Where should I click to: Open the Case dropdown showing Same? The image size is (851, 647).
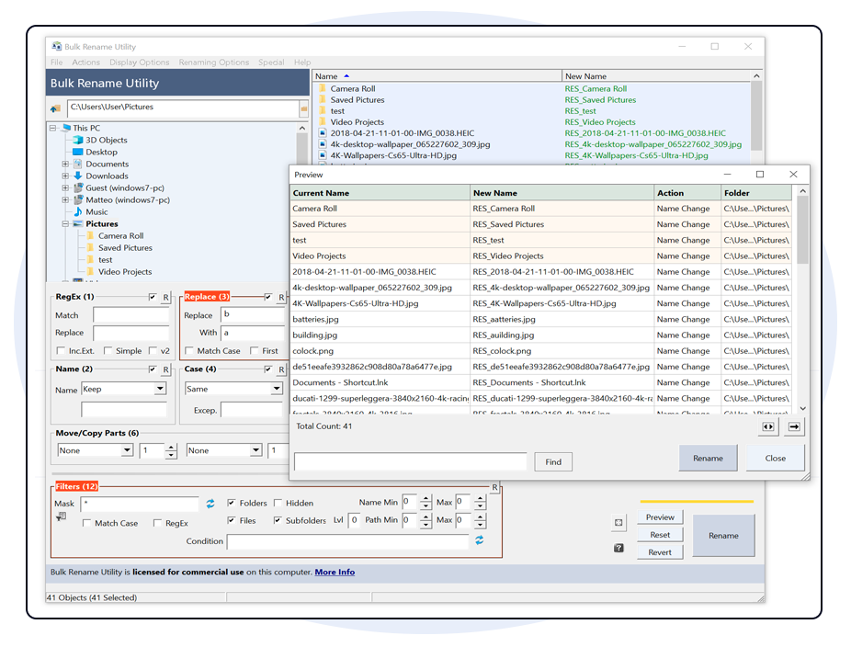click(277, 389)
